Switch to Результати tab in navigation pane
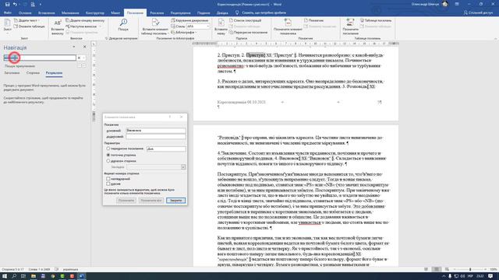The image size is (499, 280). tap(54, 73)
